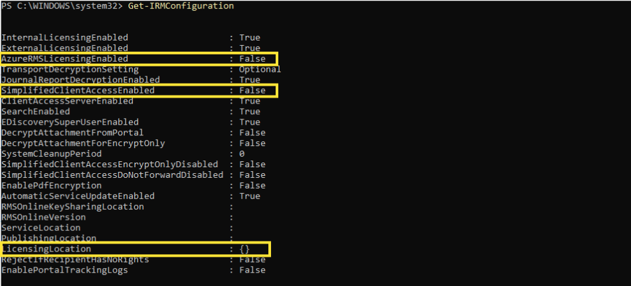Click the SearchEnabled property name
The height and width of the screenshot is (286, 631).
click(35, 111)
